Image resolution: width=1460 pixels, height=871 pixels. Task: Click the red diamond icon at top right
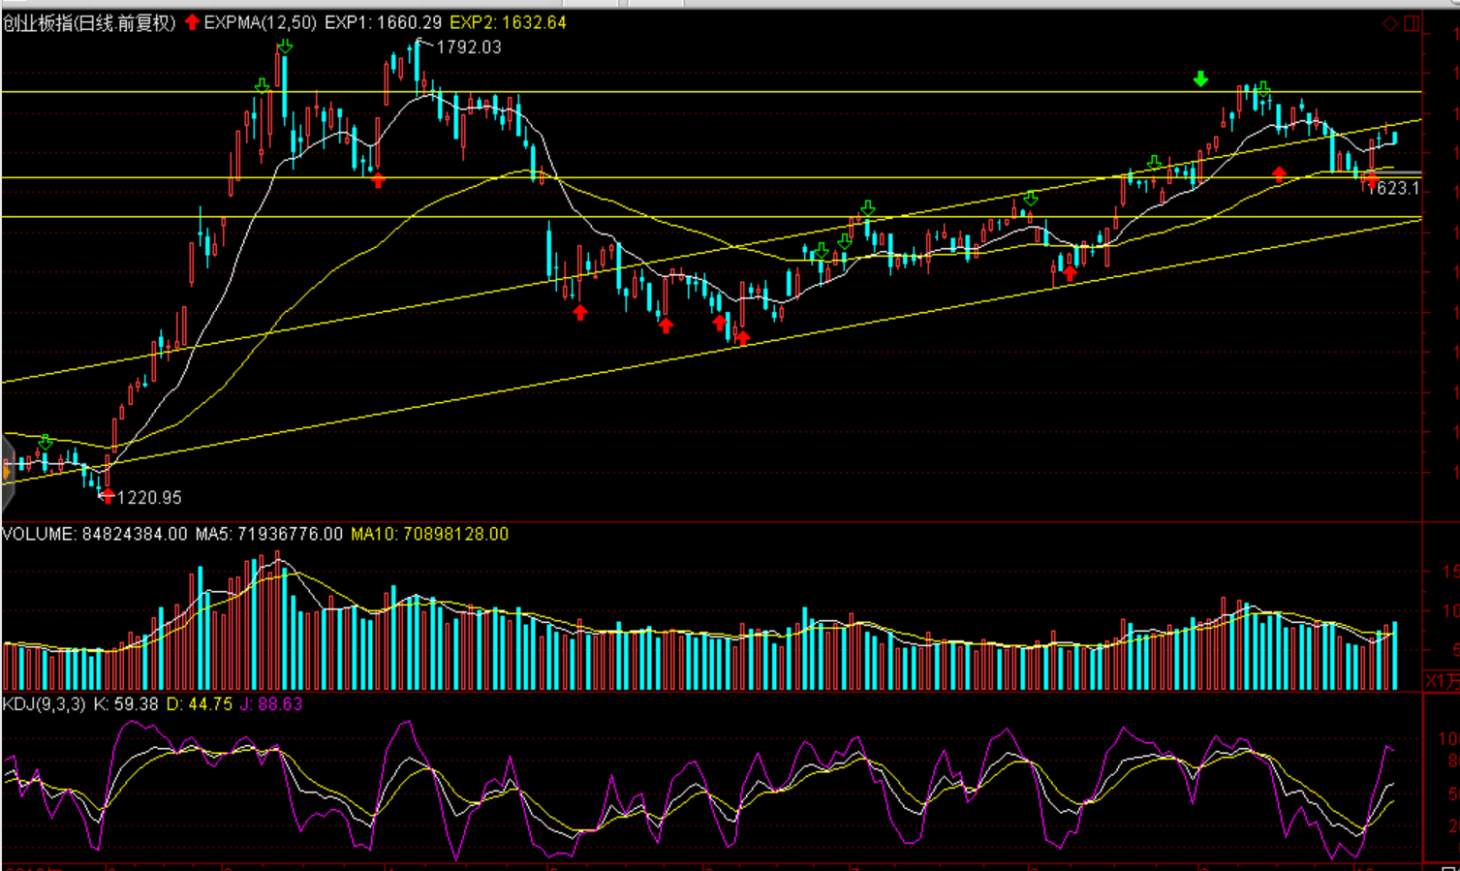point(1390,23)
